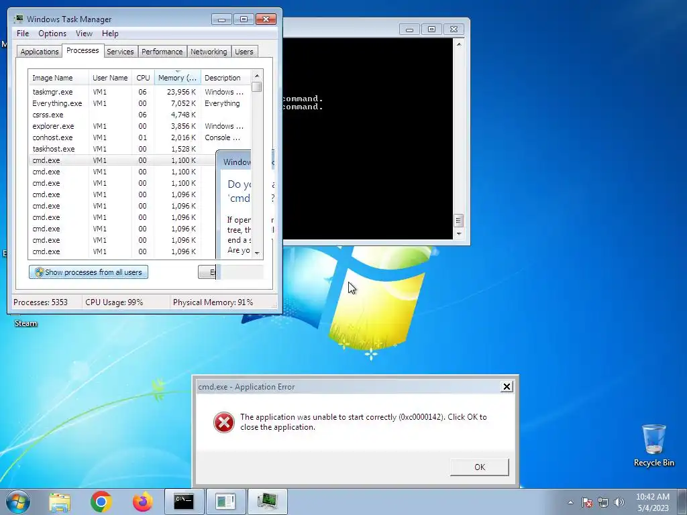Image resolution: width=687 pixels, height=515 pixels.
Task: Select the Command Prompt taskbar button
Action: 184,502
